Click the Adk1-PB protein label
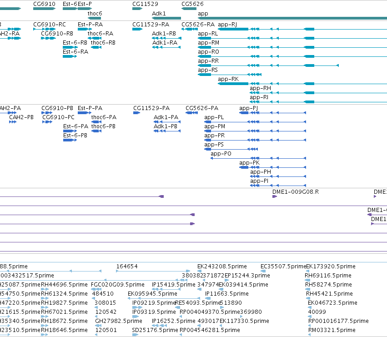The height and width of the screenshot is (337, 387). click(166, 126)
